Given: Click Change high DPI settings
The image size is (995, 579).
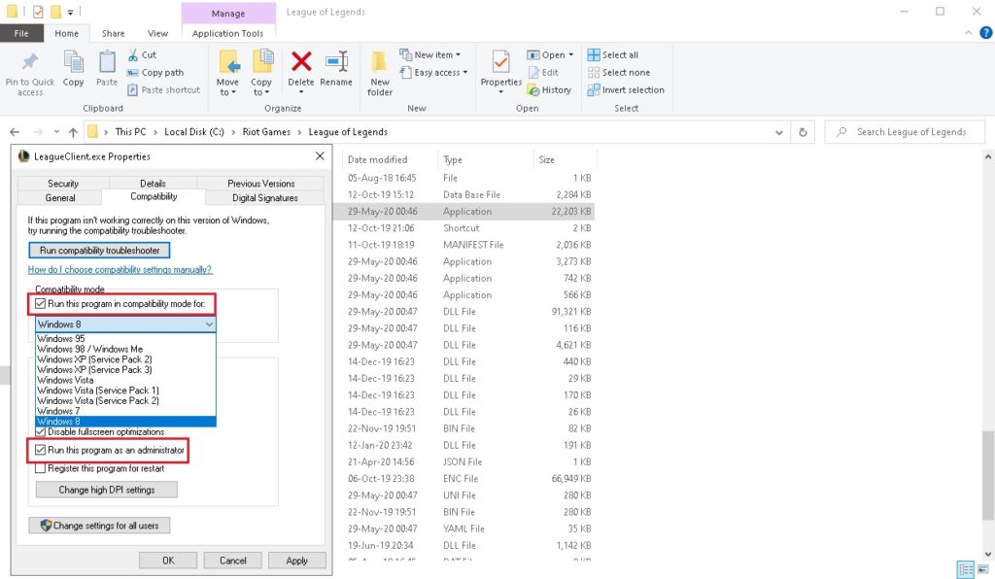Looking at the screenshot, I should coord(107,490).
